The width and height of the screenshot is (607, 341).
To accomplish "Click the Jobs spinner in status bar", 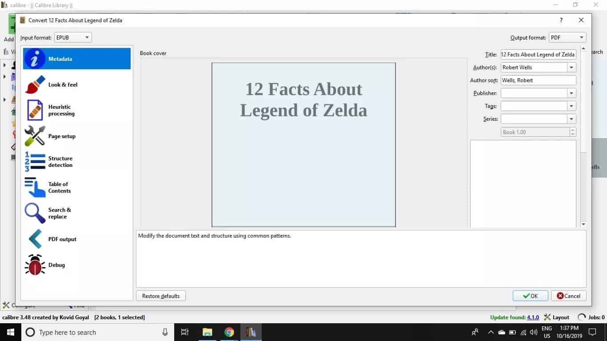I will click(x=582, y=317).
